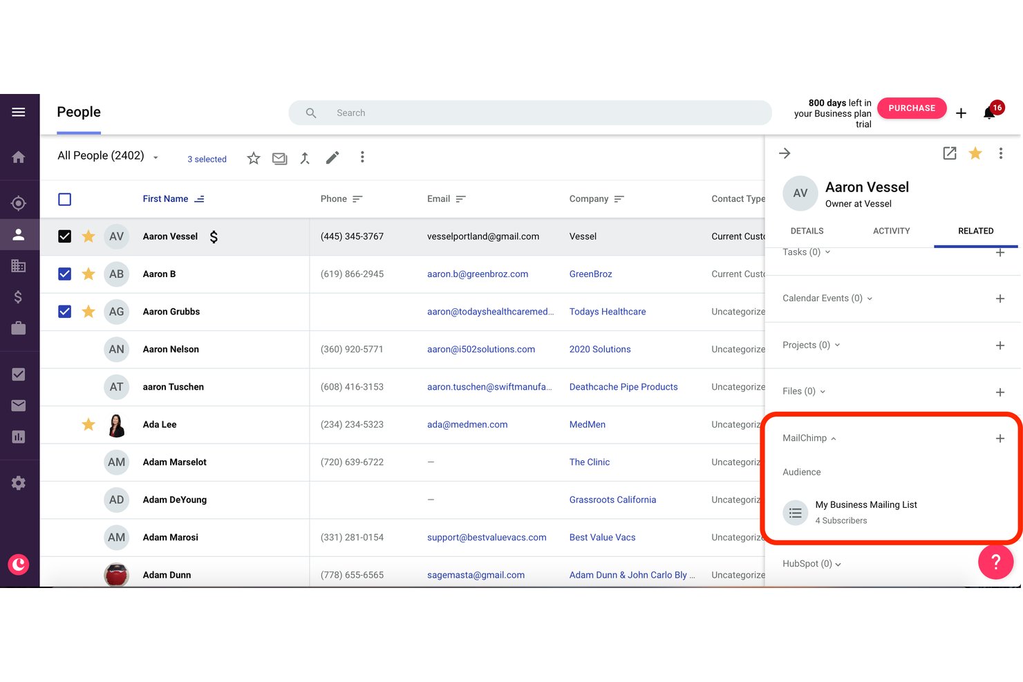The image size is (1023, 682).
Task: Open notifications bell with 16 badge
Action: [990, 112]
